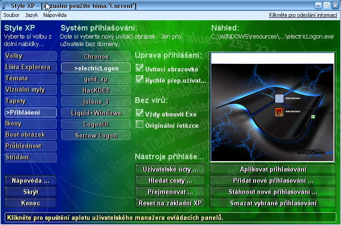Click Reset na základní XP
Viewport: 341px width, 225px height.
coord(170,203)
